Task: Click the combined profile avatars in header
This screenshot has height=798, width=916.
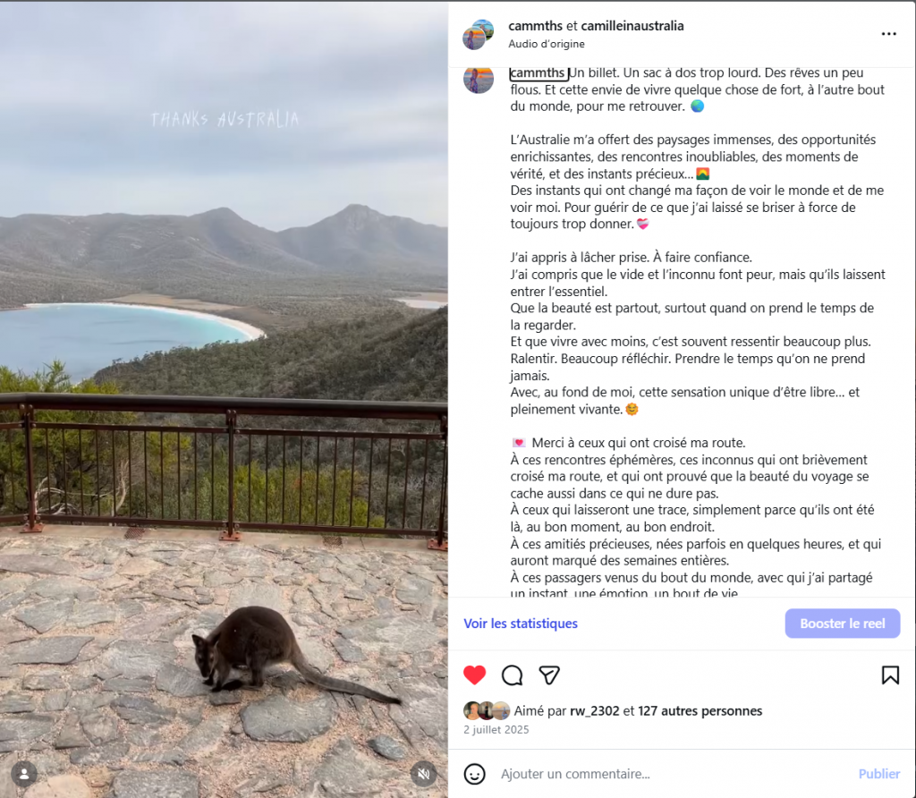Action: click(479, 35)
